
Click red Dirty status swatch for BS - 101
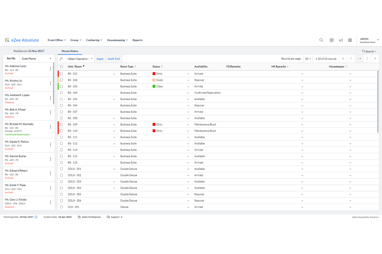click(154, 74)
